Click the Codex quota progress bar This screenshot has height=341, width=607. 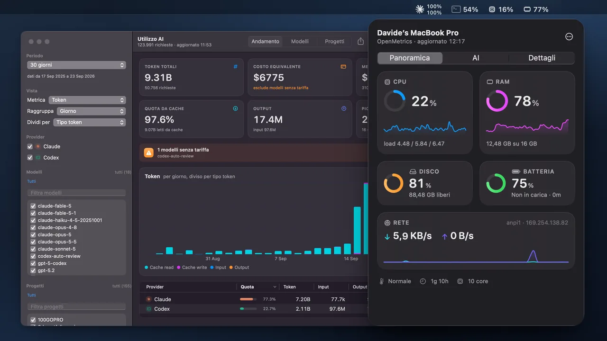(x=248, y=309)
